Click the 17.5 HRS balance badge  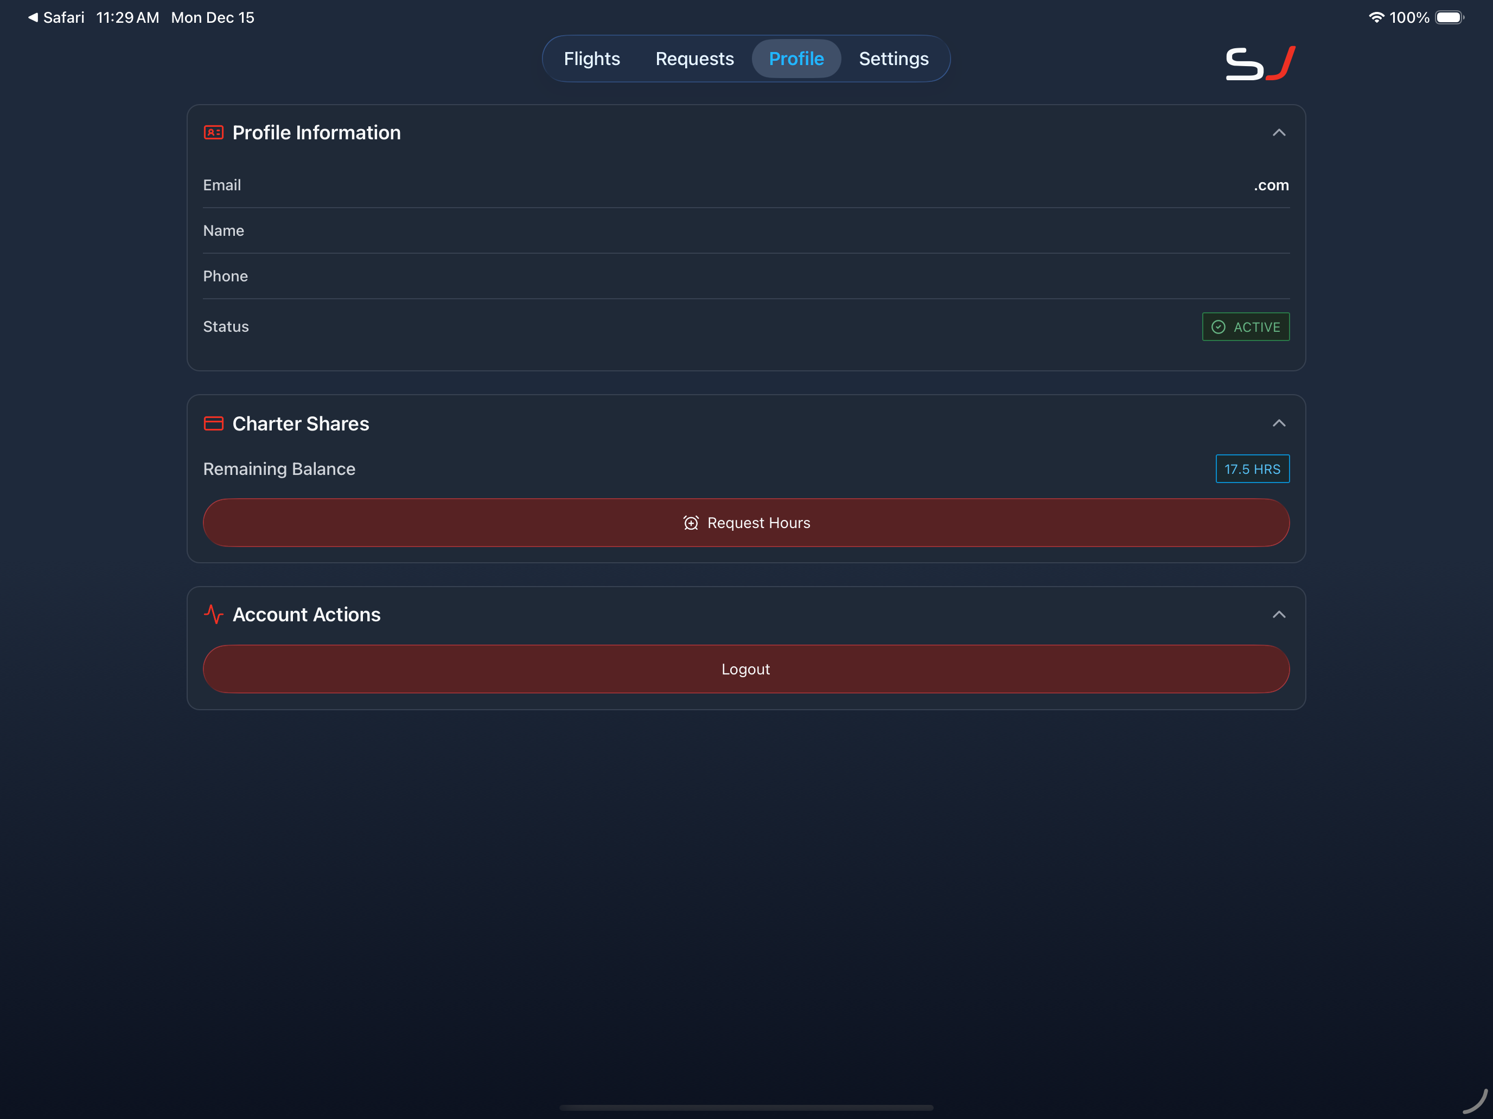[x=1252, y=469]
